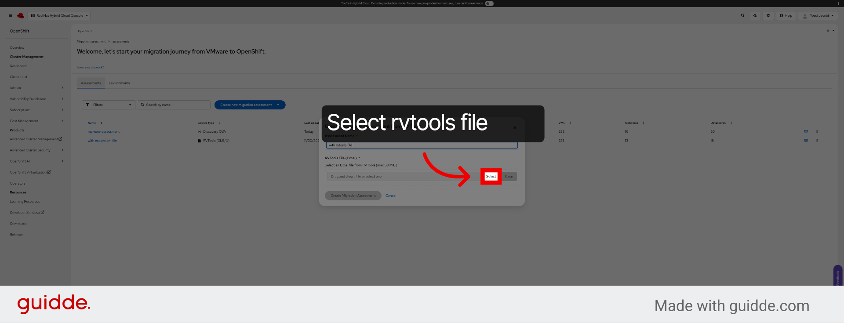The height and width of the screenshot is (323, 844).
Task: Open report icon for with ecosystem file row
Action: click(806, 141)
